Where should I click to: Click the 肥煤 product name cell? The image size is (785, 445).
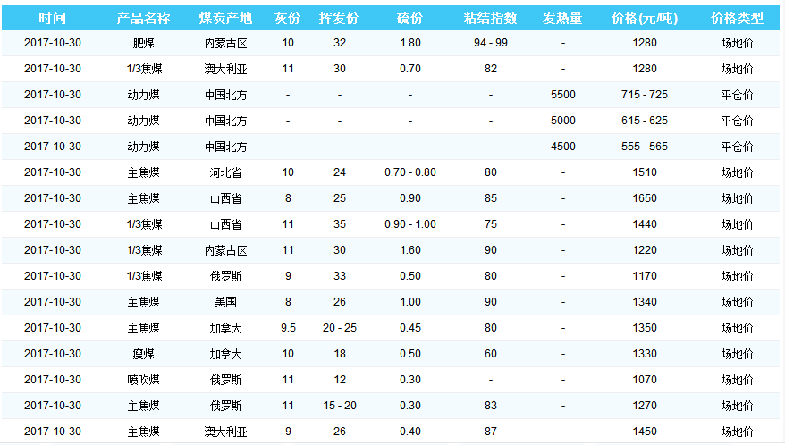pyautogui.click(x=143, y=43)
